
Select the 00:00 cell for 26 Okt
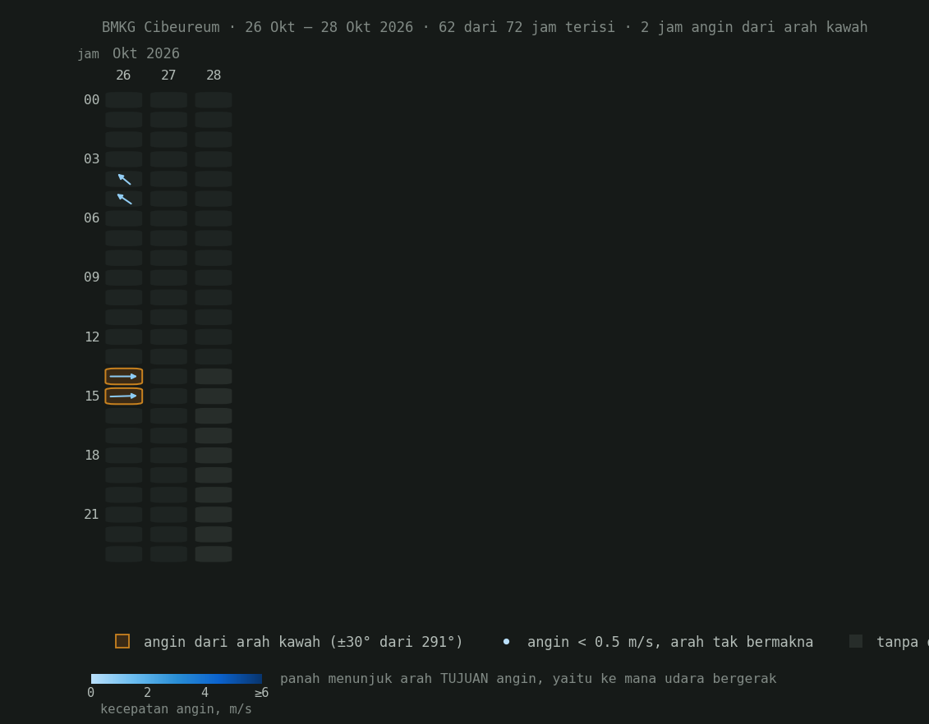coord(124,100)
